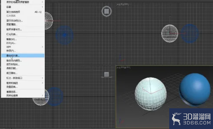This screenshot has height=129, width=213.
Task: Open 通道信息... menu entry
Action: pos(23,92)
